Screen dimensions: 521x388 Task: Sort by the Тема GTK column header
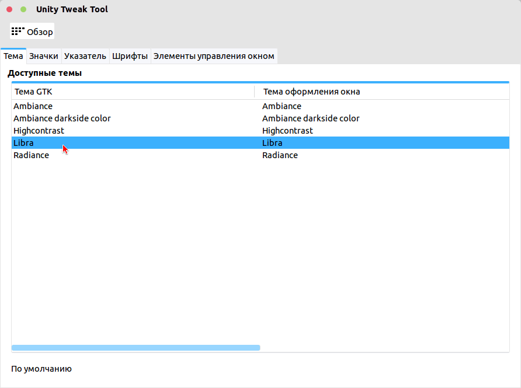133,92
